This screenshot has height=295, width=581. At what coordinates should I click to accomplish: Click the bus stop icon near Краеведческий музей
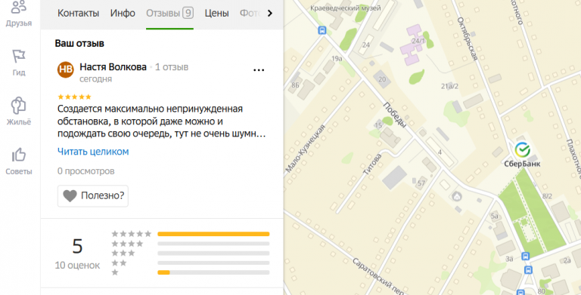322,30
